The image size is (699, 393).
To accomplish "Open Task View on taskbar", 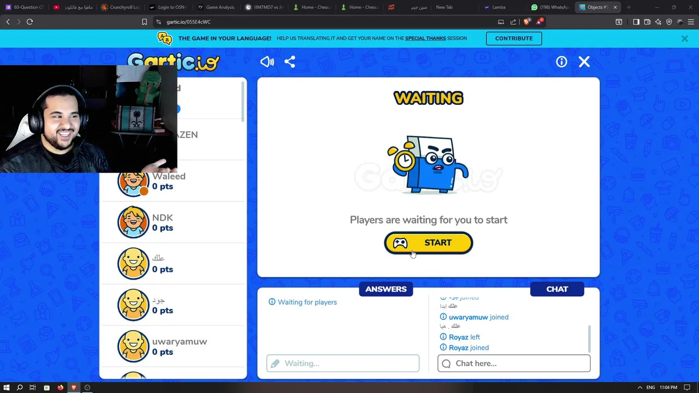I will tap(33, 388).
